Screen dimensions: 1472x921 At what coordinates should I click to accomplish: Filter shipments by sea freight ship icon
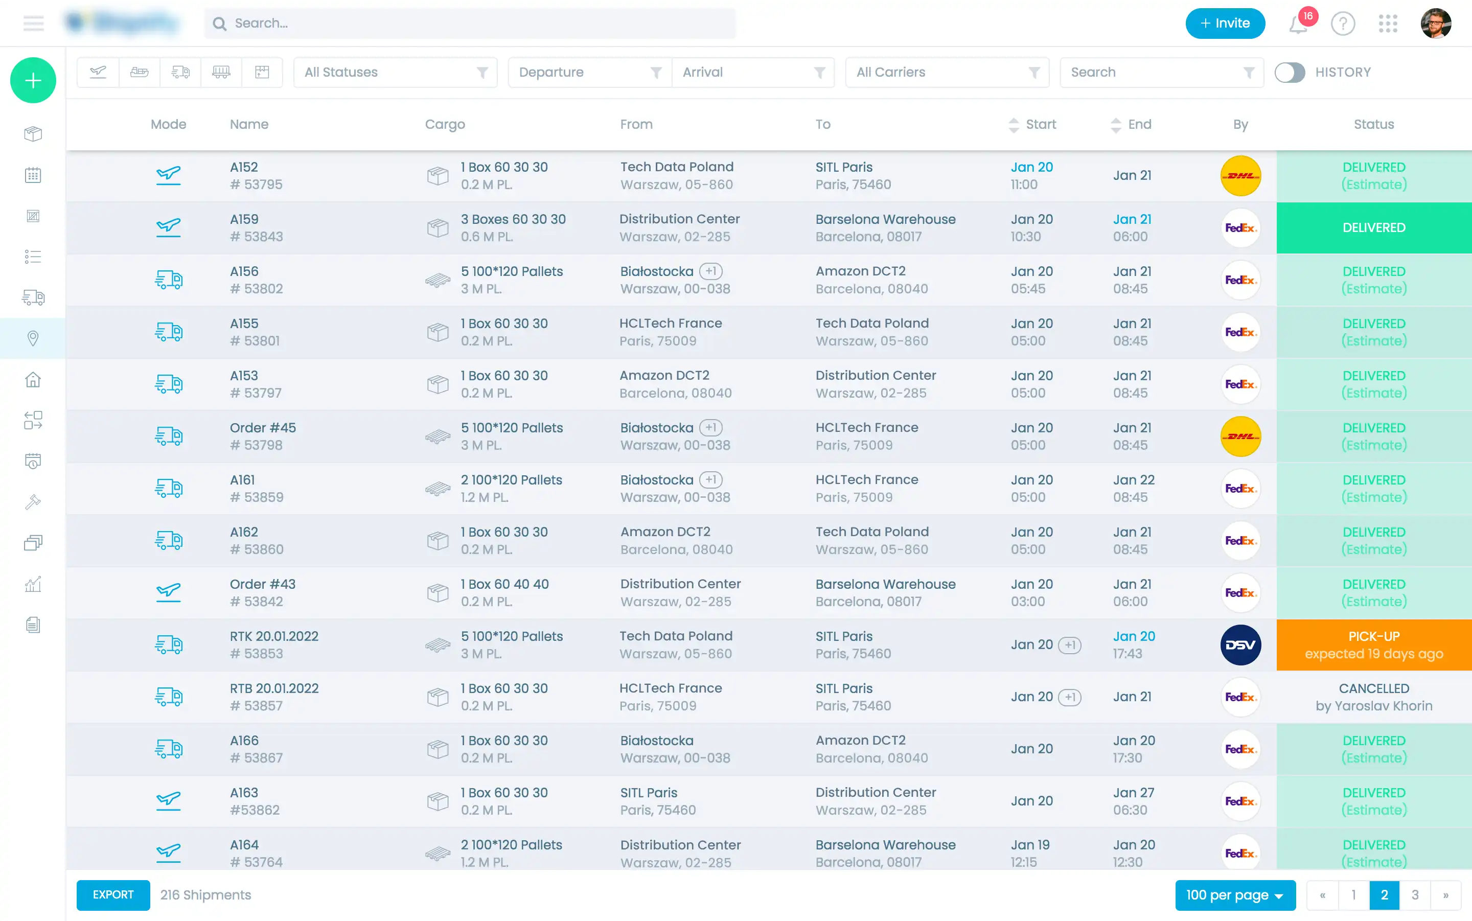tap(140, 72)
